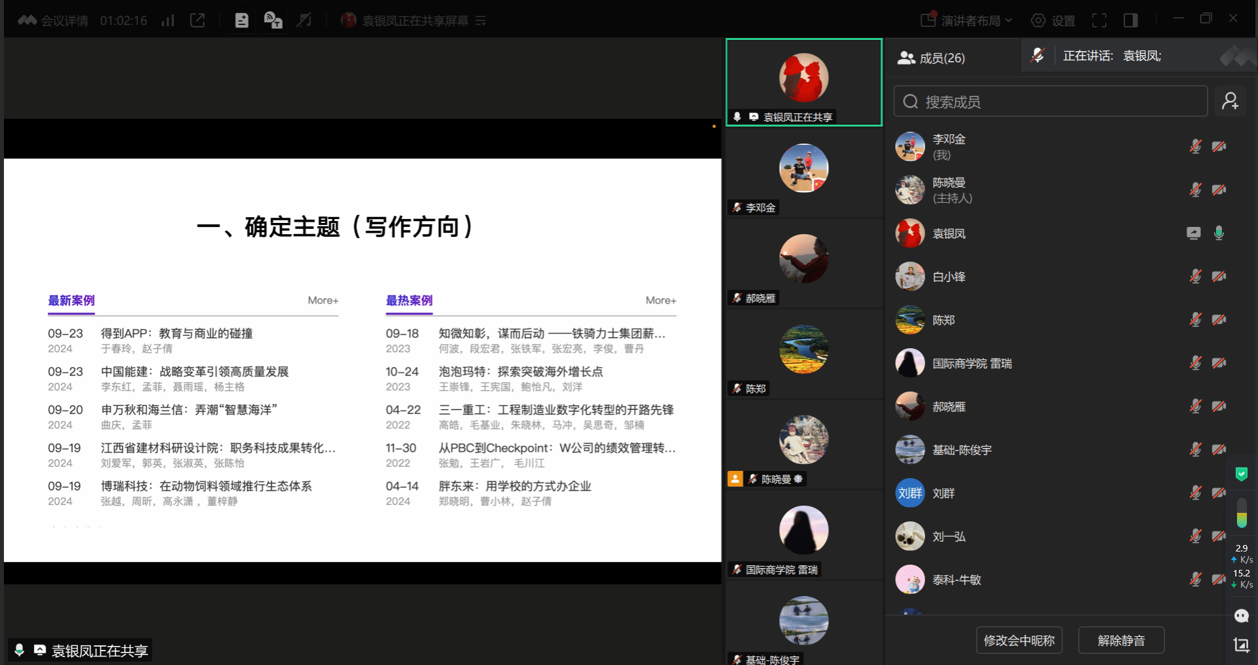Screen dimensions: 1258x665
Task: Click the 搜索成员 search field
Action: tap(1050, 102)
